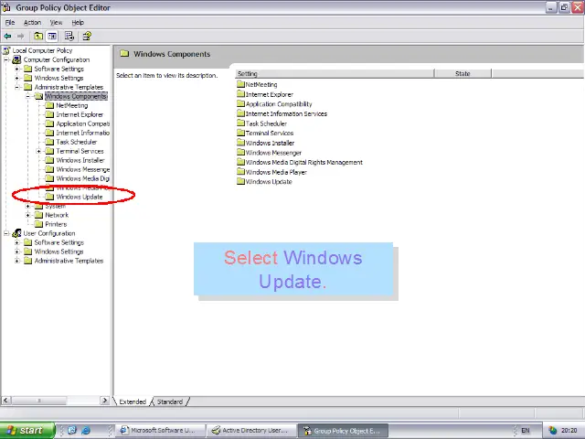Expand Windows Settings under User Configuration

(16, 252)
